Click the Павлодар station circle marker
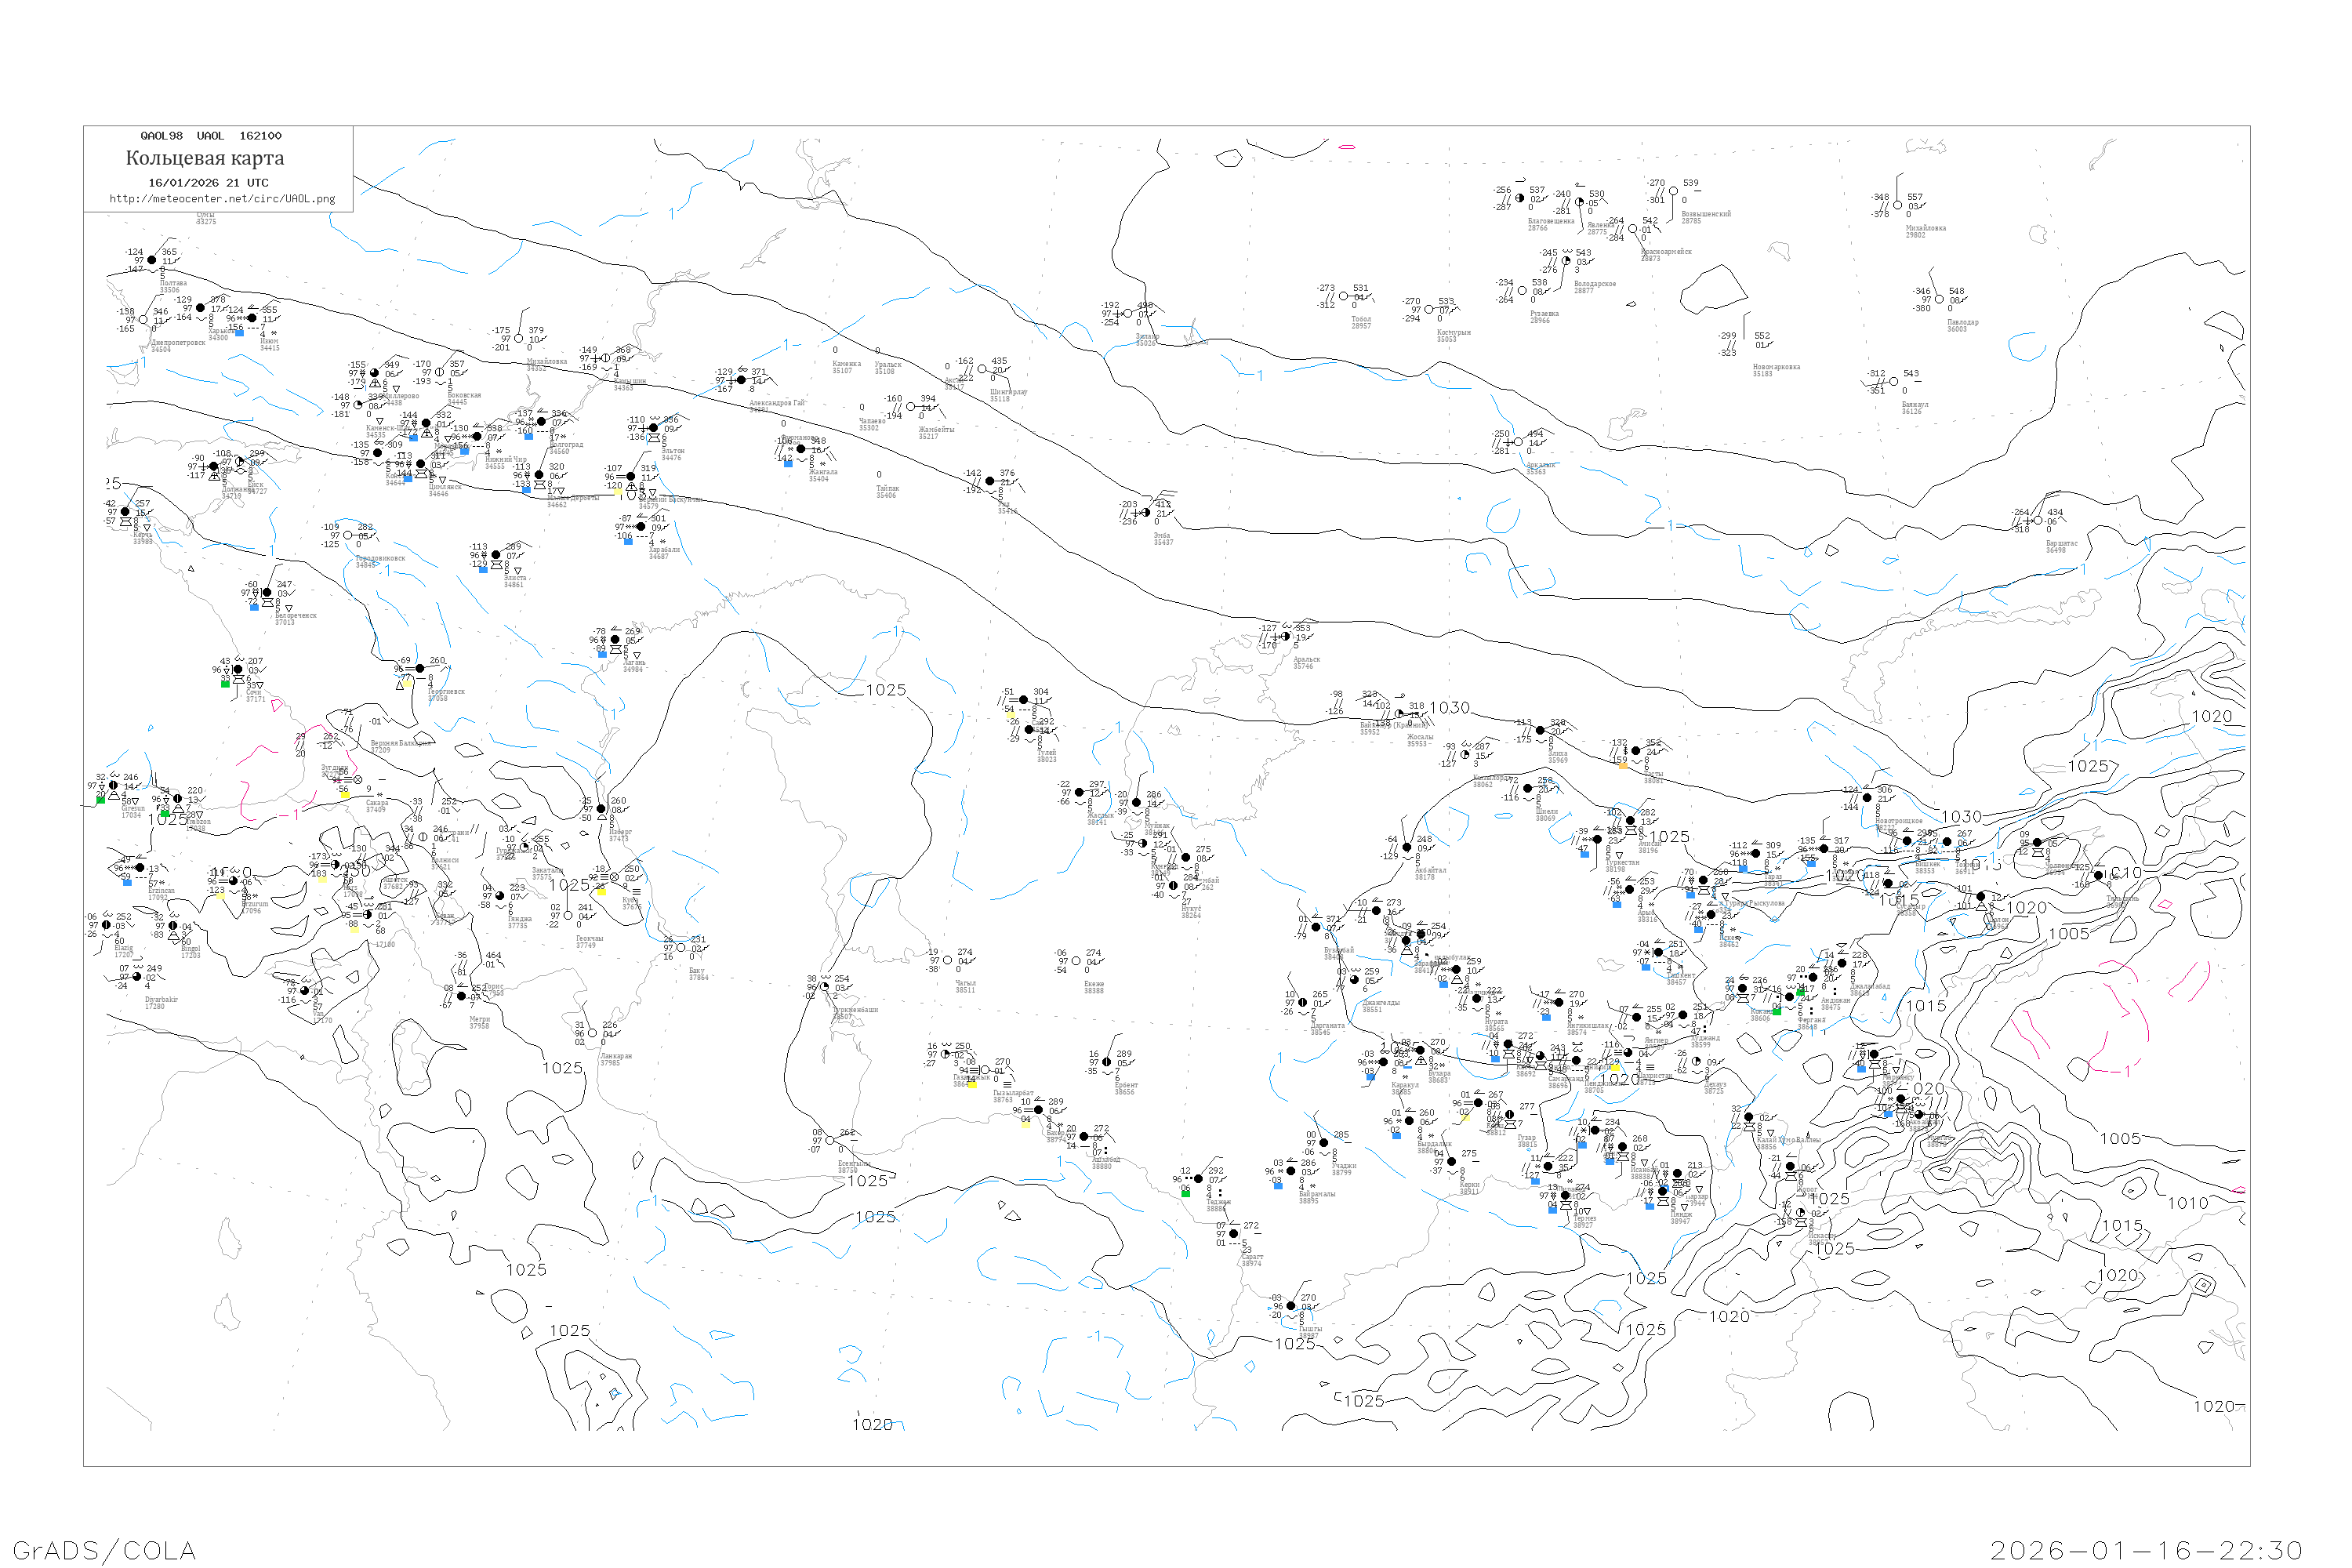The image size is (2352, 1568). pyautogui.click(x=1939, y=299)
